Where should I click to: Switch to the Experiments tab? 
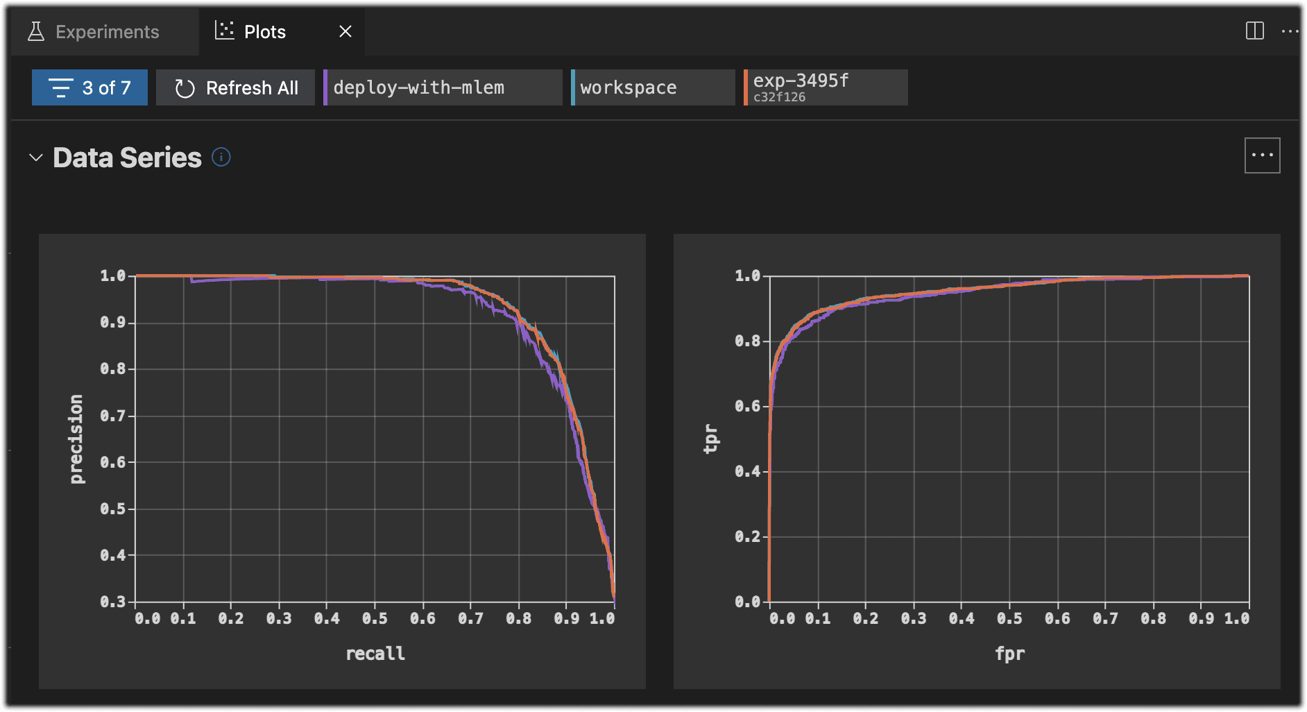(106, 32)
